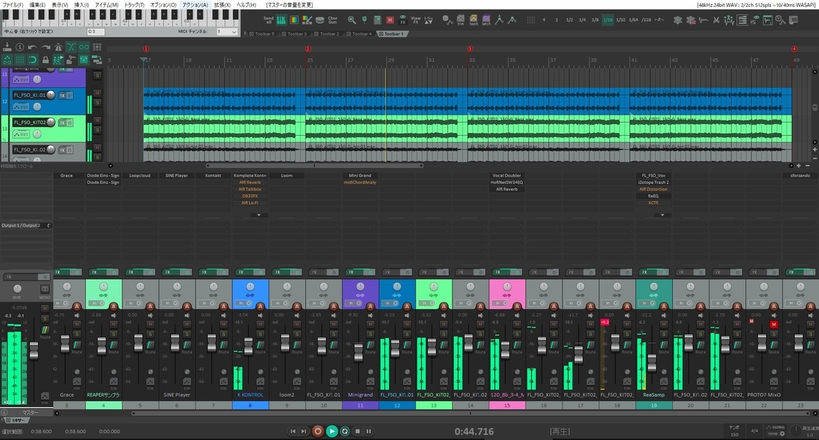Open input selector on loom2 strip
This screenshot has height=440, width=819.
(x=280, y=303)
